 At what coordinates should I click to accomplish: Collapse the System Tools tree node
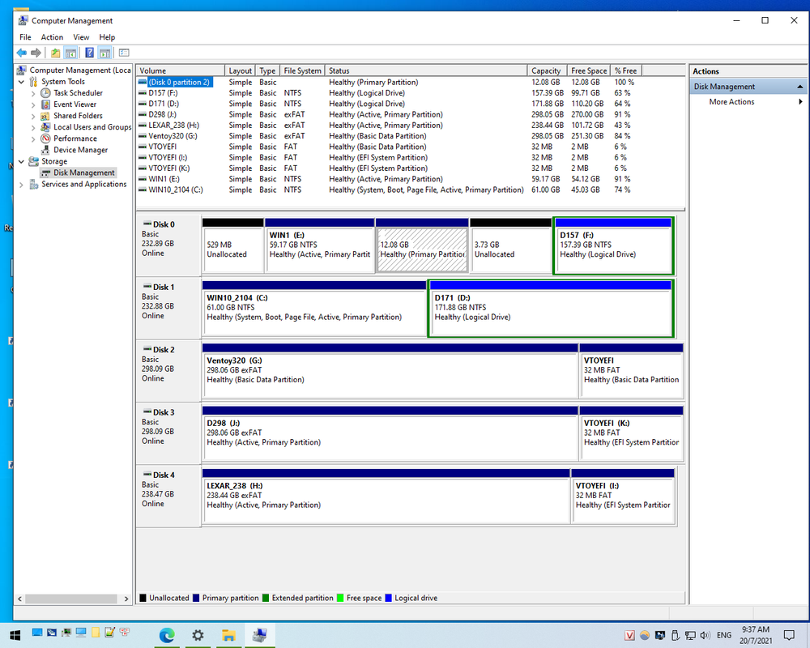coord(21,82)
